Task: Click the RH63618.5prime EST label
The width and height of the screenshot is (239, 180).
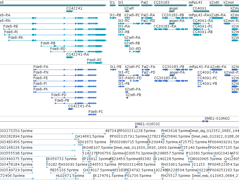Action: coord(176,131)
